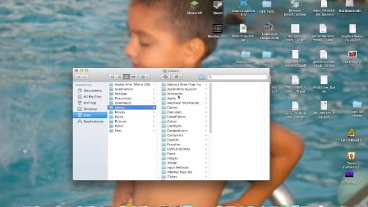Select the home folder in sidebar
The width and height of the screenshot is (368, 207).
90,115
